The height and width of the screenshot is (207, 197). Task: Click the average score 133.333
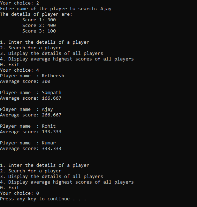pos(52,132)
